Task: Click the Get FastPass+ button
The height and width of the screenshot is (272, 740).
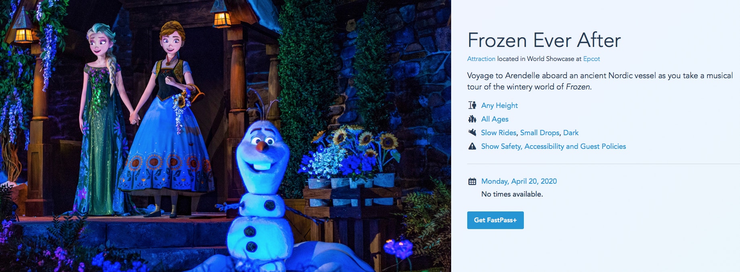Action: point(495,220)
